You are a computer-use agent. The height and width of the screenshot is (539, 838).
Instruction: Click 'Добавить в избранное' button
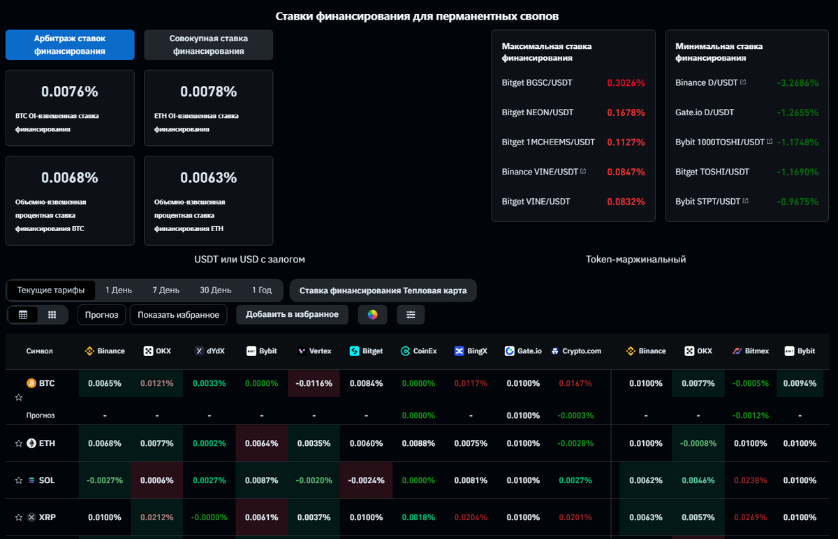point(292,315)
